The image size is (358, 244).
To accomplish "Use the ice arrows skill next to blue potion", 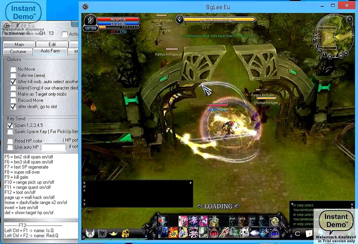I will coord(264,232).
